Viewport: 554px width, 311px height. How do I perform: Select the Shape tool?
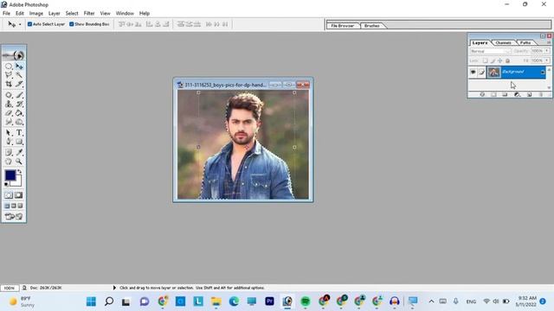point(19,142)
